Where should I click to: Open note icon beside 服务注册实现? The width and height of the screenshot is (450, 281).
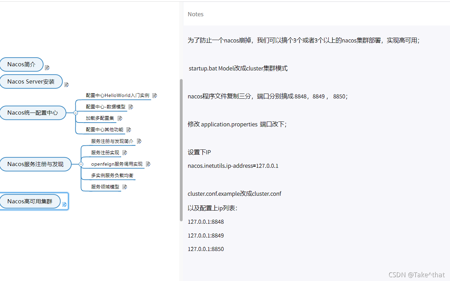(x=125, y=153)
